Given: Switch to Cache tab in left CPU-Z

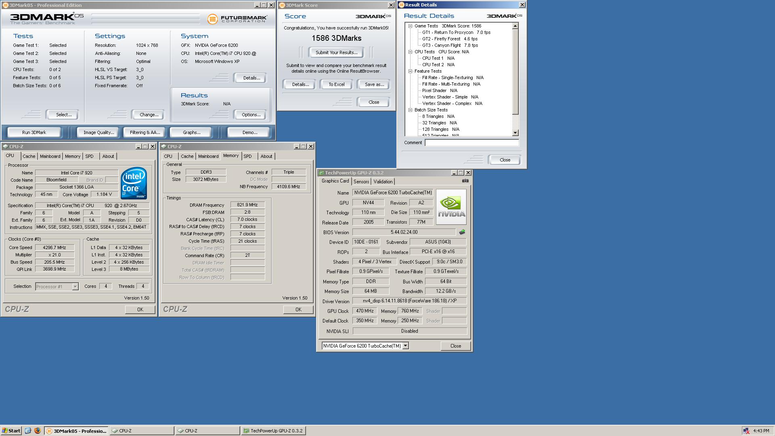Looking at the screenshot, I should [x=29, y=156].
